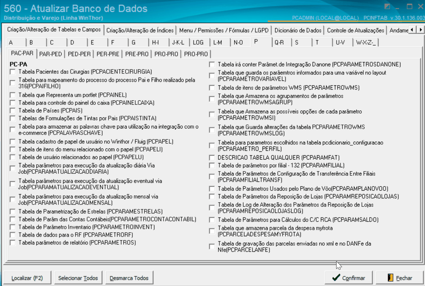Check the PCPARAMETROINVENT checkbox
Image resolution: width=425 pixels, height=286 pixels.
tap(13, 227)
